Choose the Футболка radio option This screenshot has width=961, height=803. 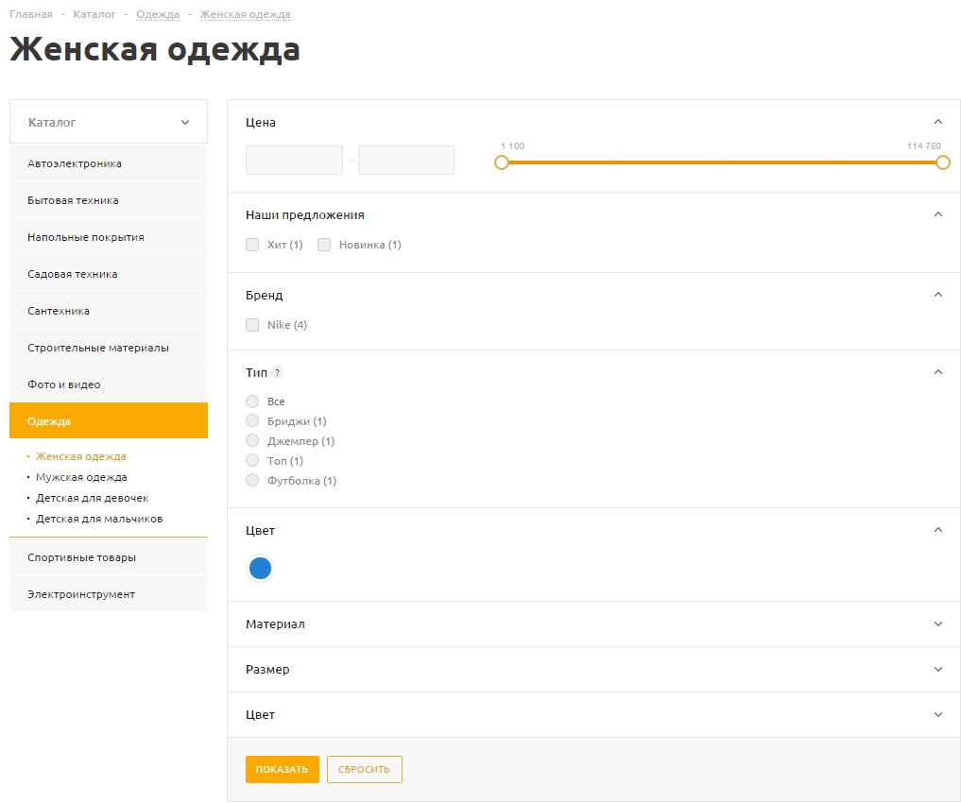[252, 481]
